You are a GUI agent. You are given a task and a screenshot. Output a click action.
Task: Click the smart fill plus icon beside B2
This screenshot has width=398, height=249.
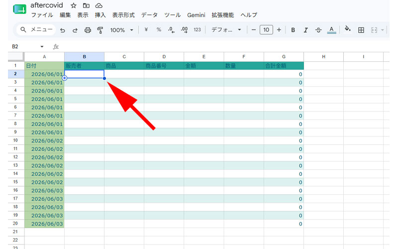pyautogui.click(x=65, y=78)
